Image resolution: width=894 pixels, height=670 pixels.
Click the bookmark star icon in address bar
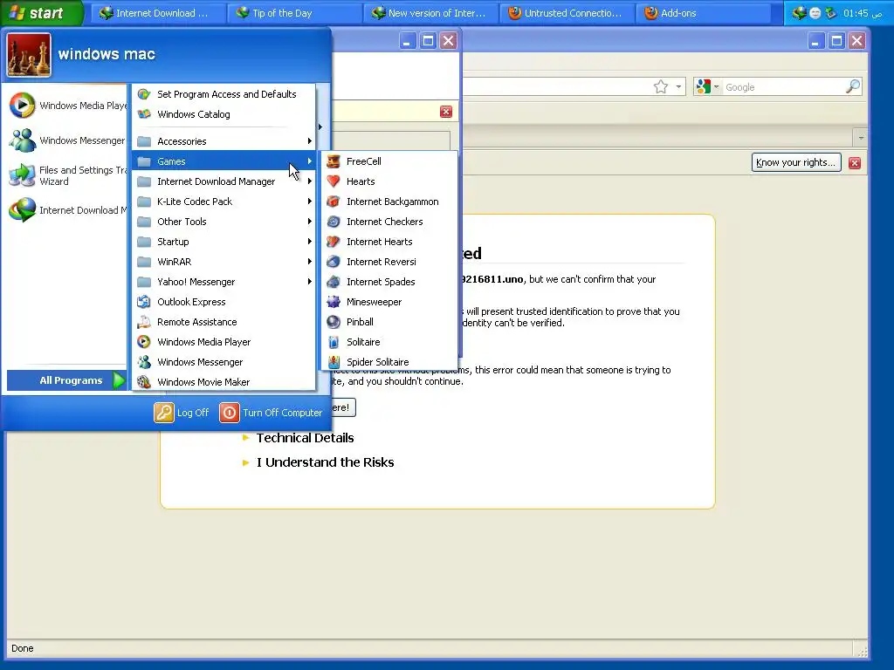660,86
